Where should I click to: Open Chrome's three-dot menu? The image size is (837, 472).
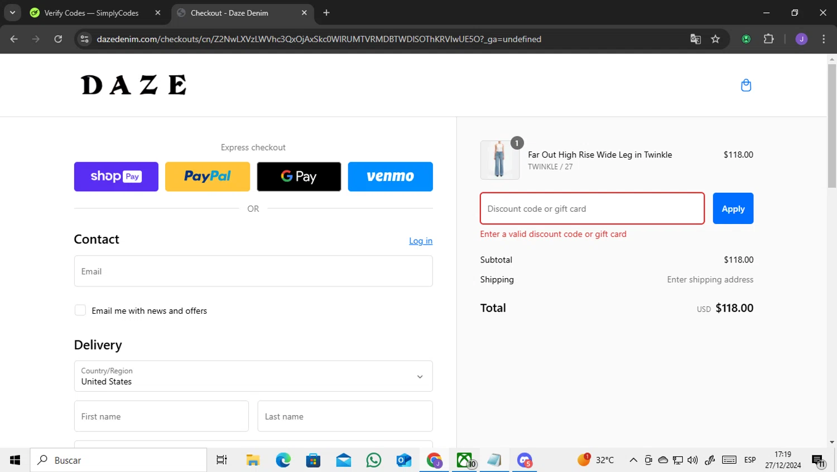(x=824, y=39)
